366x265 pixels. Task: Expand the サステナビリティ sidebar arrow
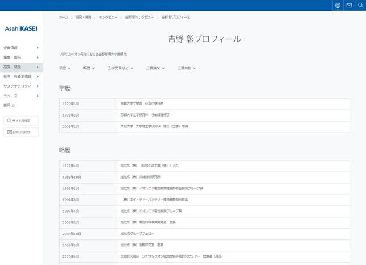37,86
